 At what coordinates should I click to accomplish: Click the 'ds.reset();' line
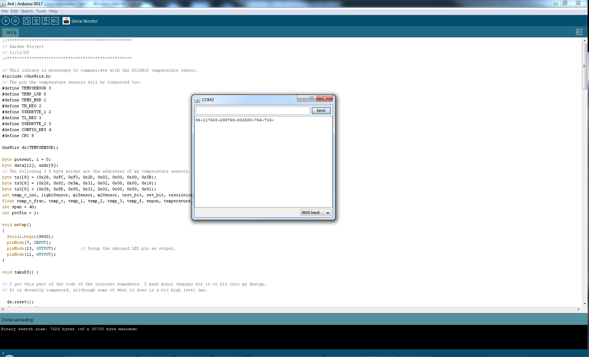click(20, 302)
